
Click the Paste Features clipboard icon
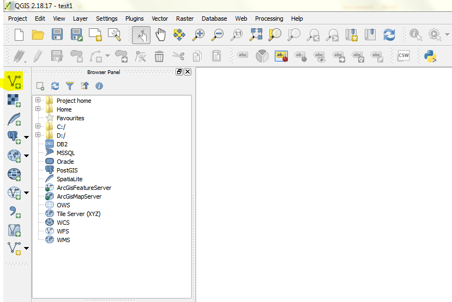216,56
